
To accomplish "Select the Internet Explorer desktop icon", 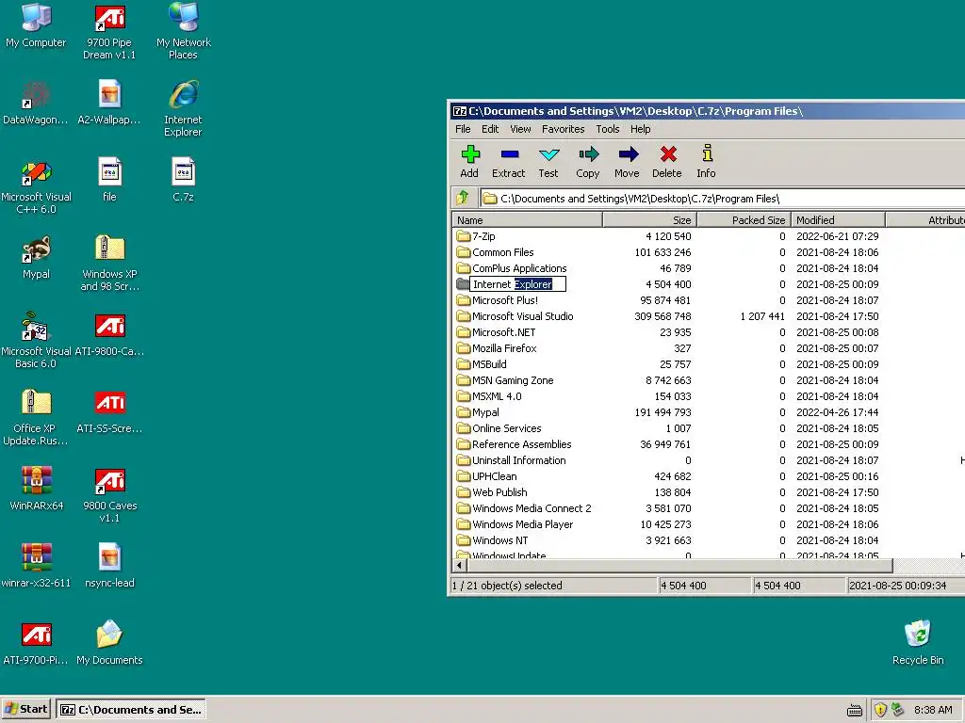I will pos(184,109).
